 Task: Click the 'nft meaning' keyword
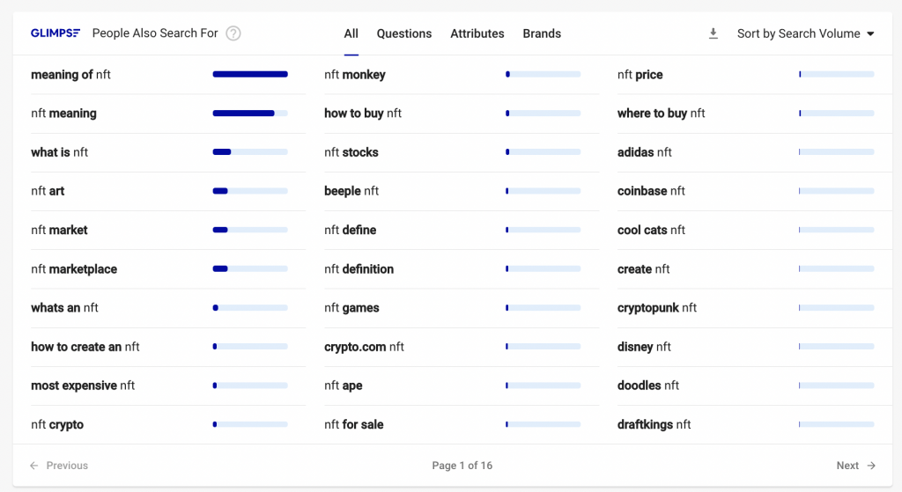[63, 114]
